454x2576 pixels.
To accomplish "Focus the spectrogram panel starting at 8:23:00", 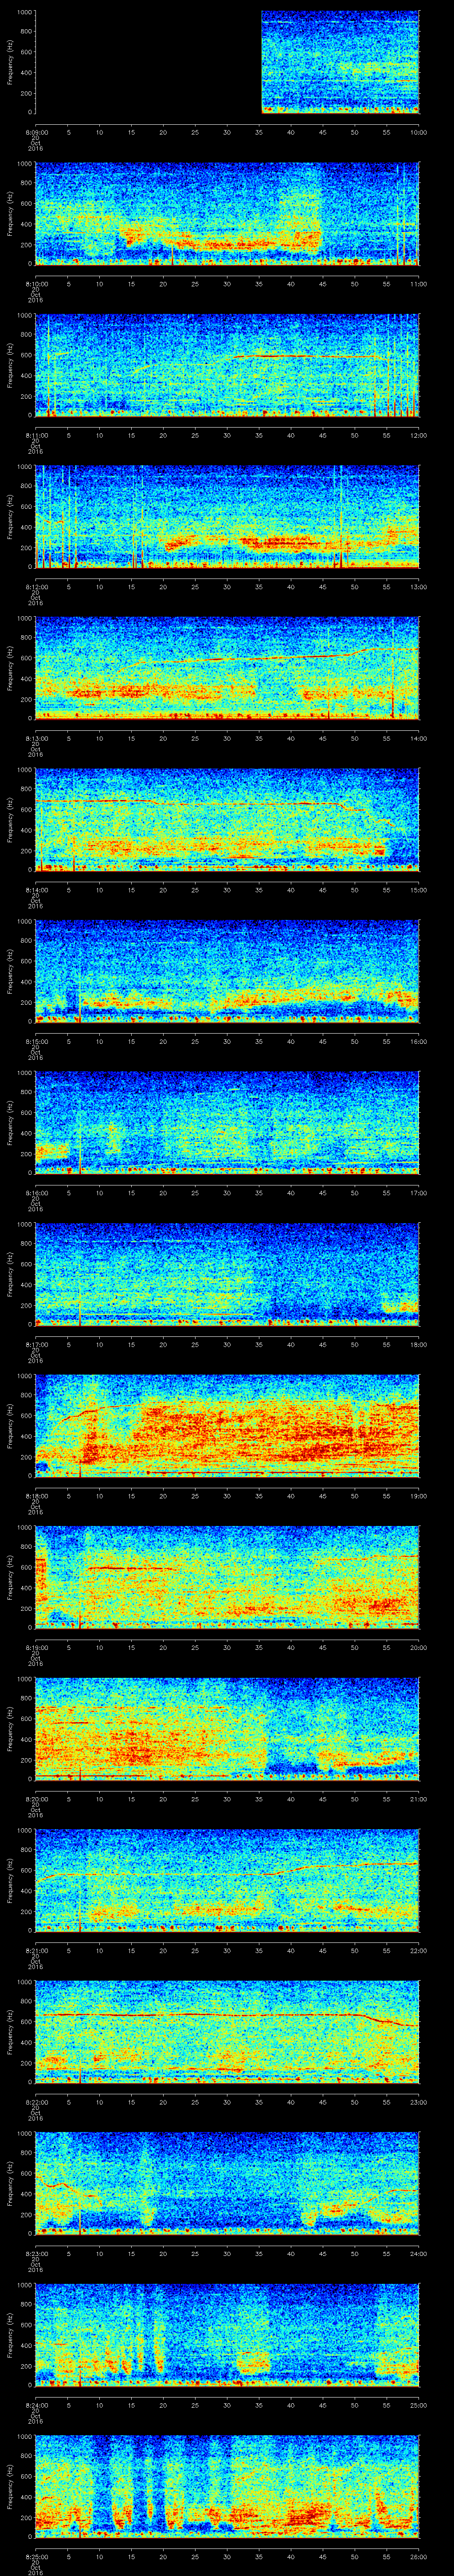I will pos(227,2183).
